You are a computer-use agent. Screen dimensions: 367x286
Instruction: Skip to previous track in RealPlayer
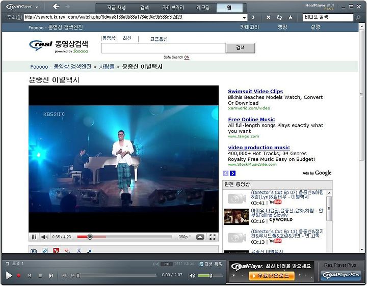[x=29, y=276]
